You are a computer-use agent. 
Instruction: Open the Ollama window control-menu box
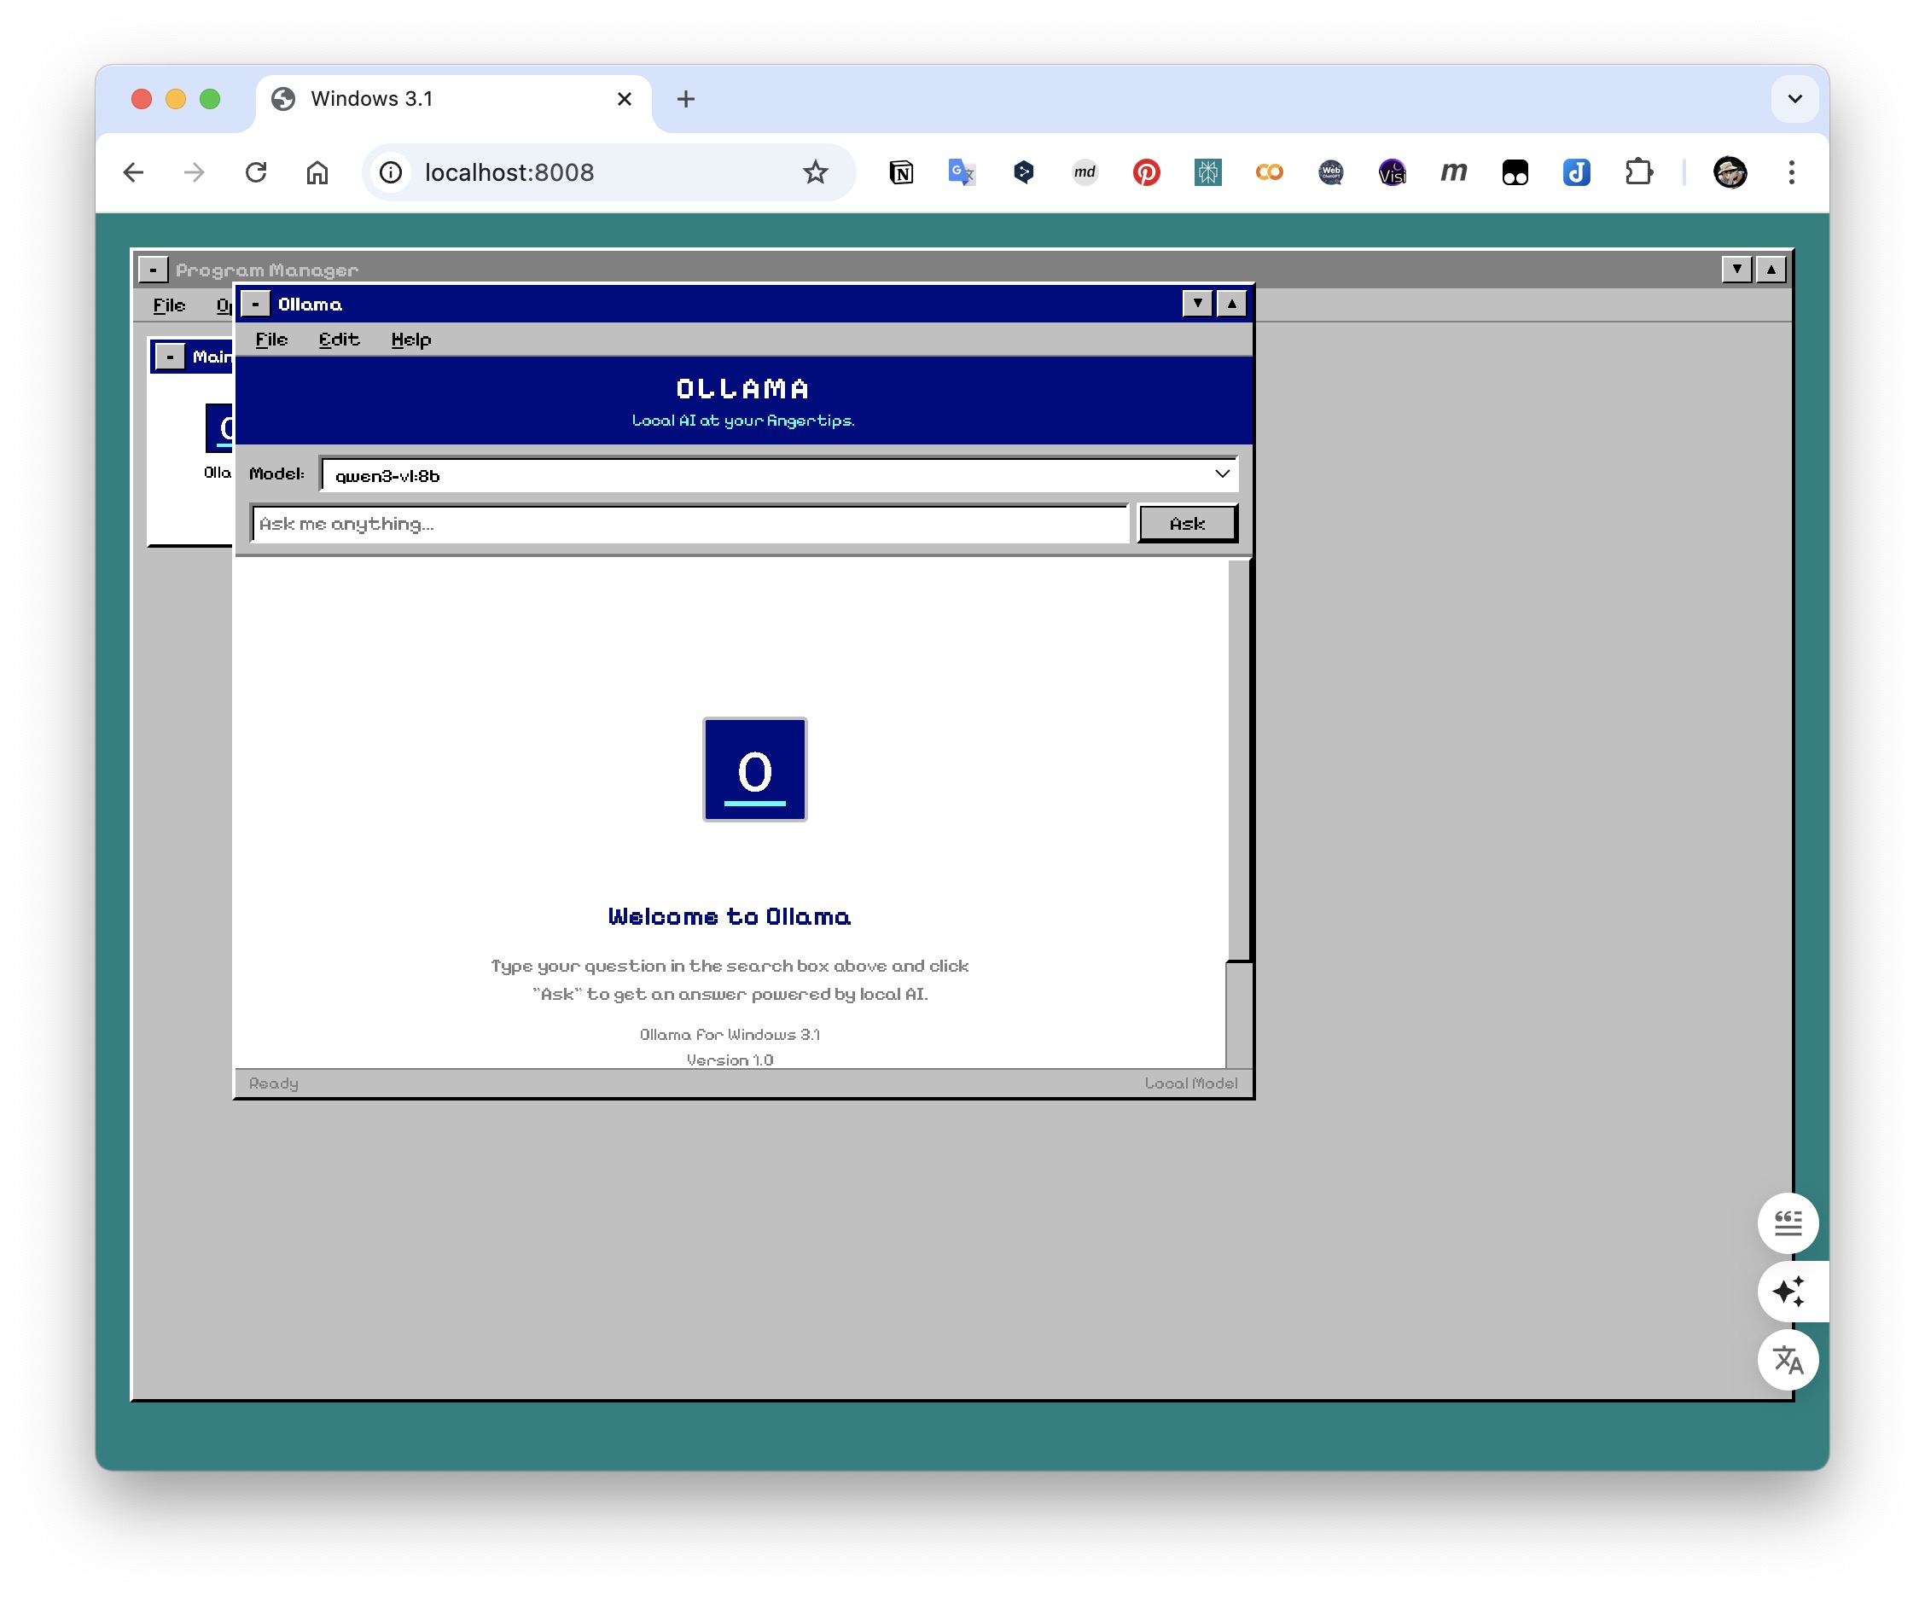pos(254,303)
